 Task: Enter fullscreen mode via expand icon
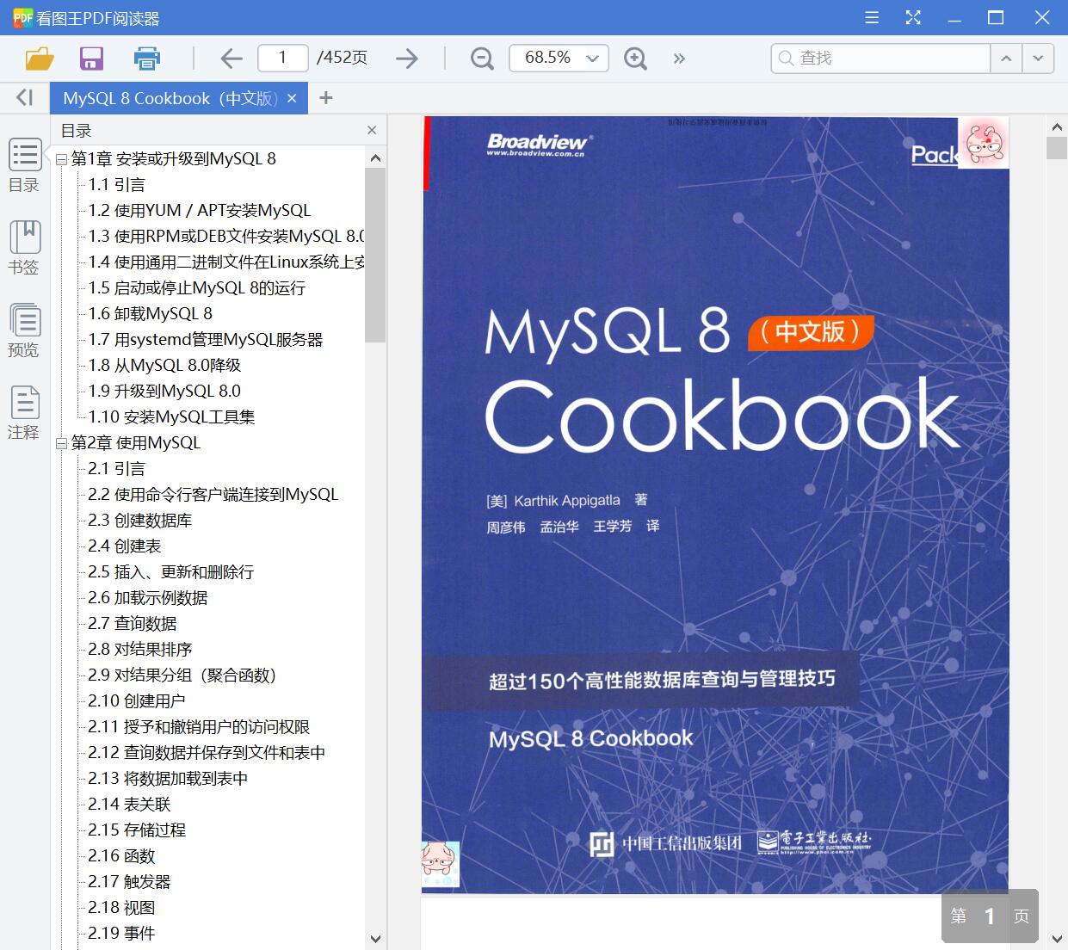(913, 17)
